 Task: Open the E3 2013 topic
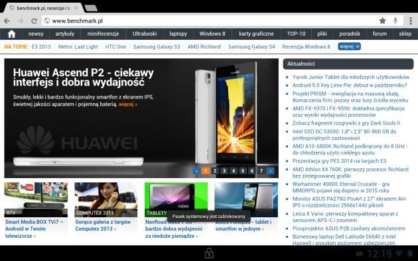tap(41, 46)
